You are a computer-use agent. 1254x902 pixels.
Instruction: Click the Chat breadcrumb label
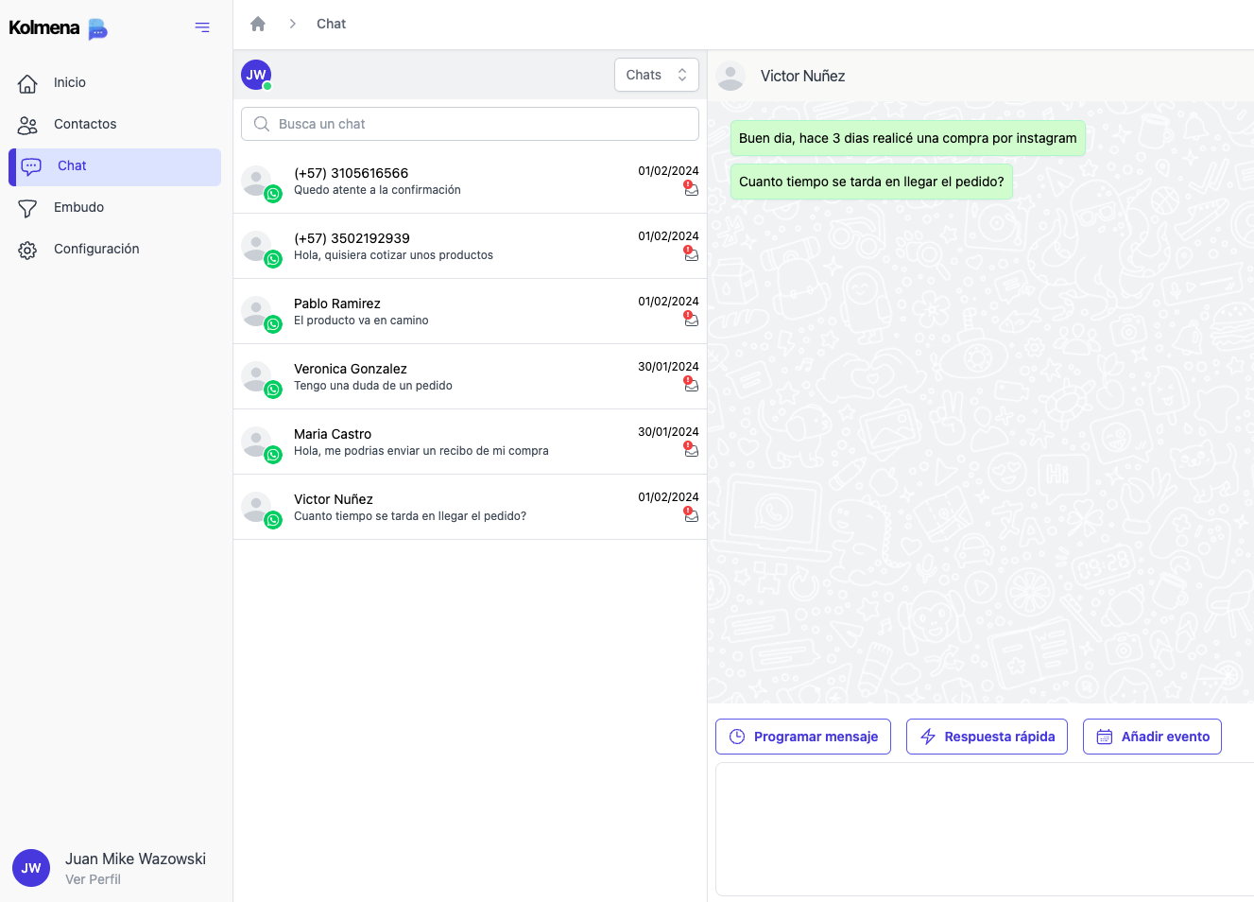[x=331, y=24]
